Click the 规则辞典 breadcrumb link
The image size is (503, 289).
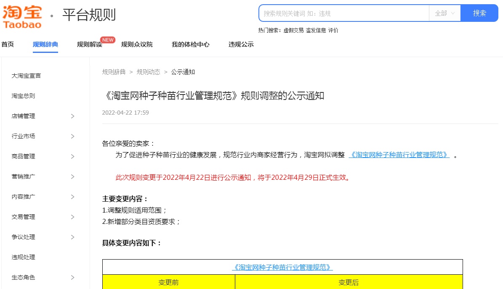pyautogui.click(x=114, y=72)
